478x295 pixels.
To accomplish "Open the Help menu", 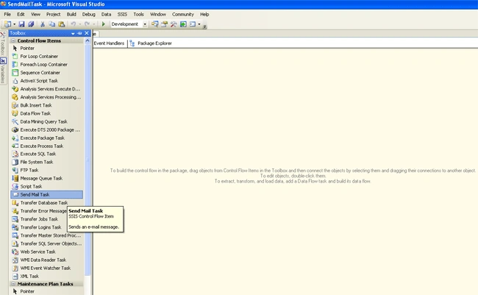I will pyautogui.click(x=204, y=14).
